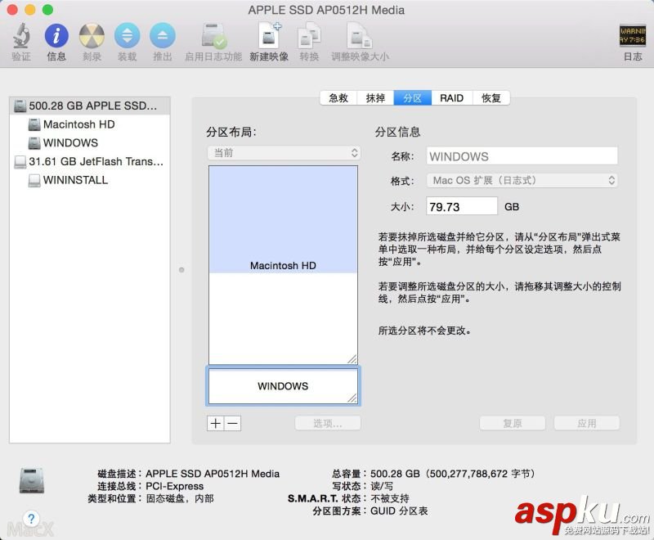
Task: Remove the partition with the minus button
Action: click(x=233, y=423)
